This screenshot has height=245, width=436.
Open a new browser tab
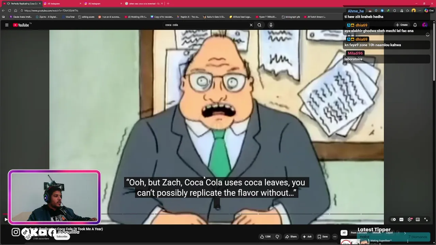[x=168, y=3]
